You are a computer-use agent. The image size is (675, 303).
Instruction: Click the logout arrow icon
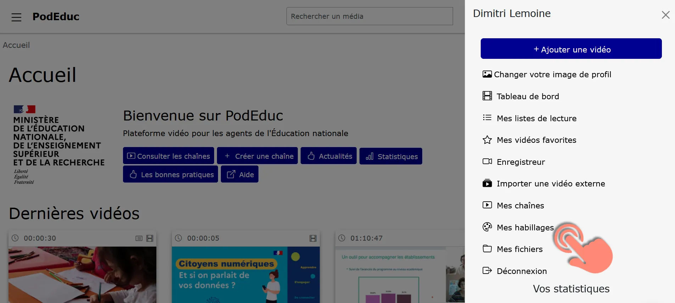point(487,271)
